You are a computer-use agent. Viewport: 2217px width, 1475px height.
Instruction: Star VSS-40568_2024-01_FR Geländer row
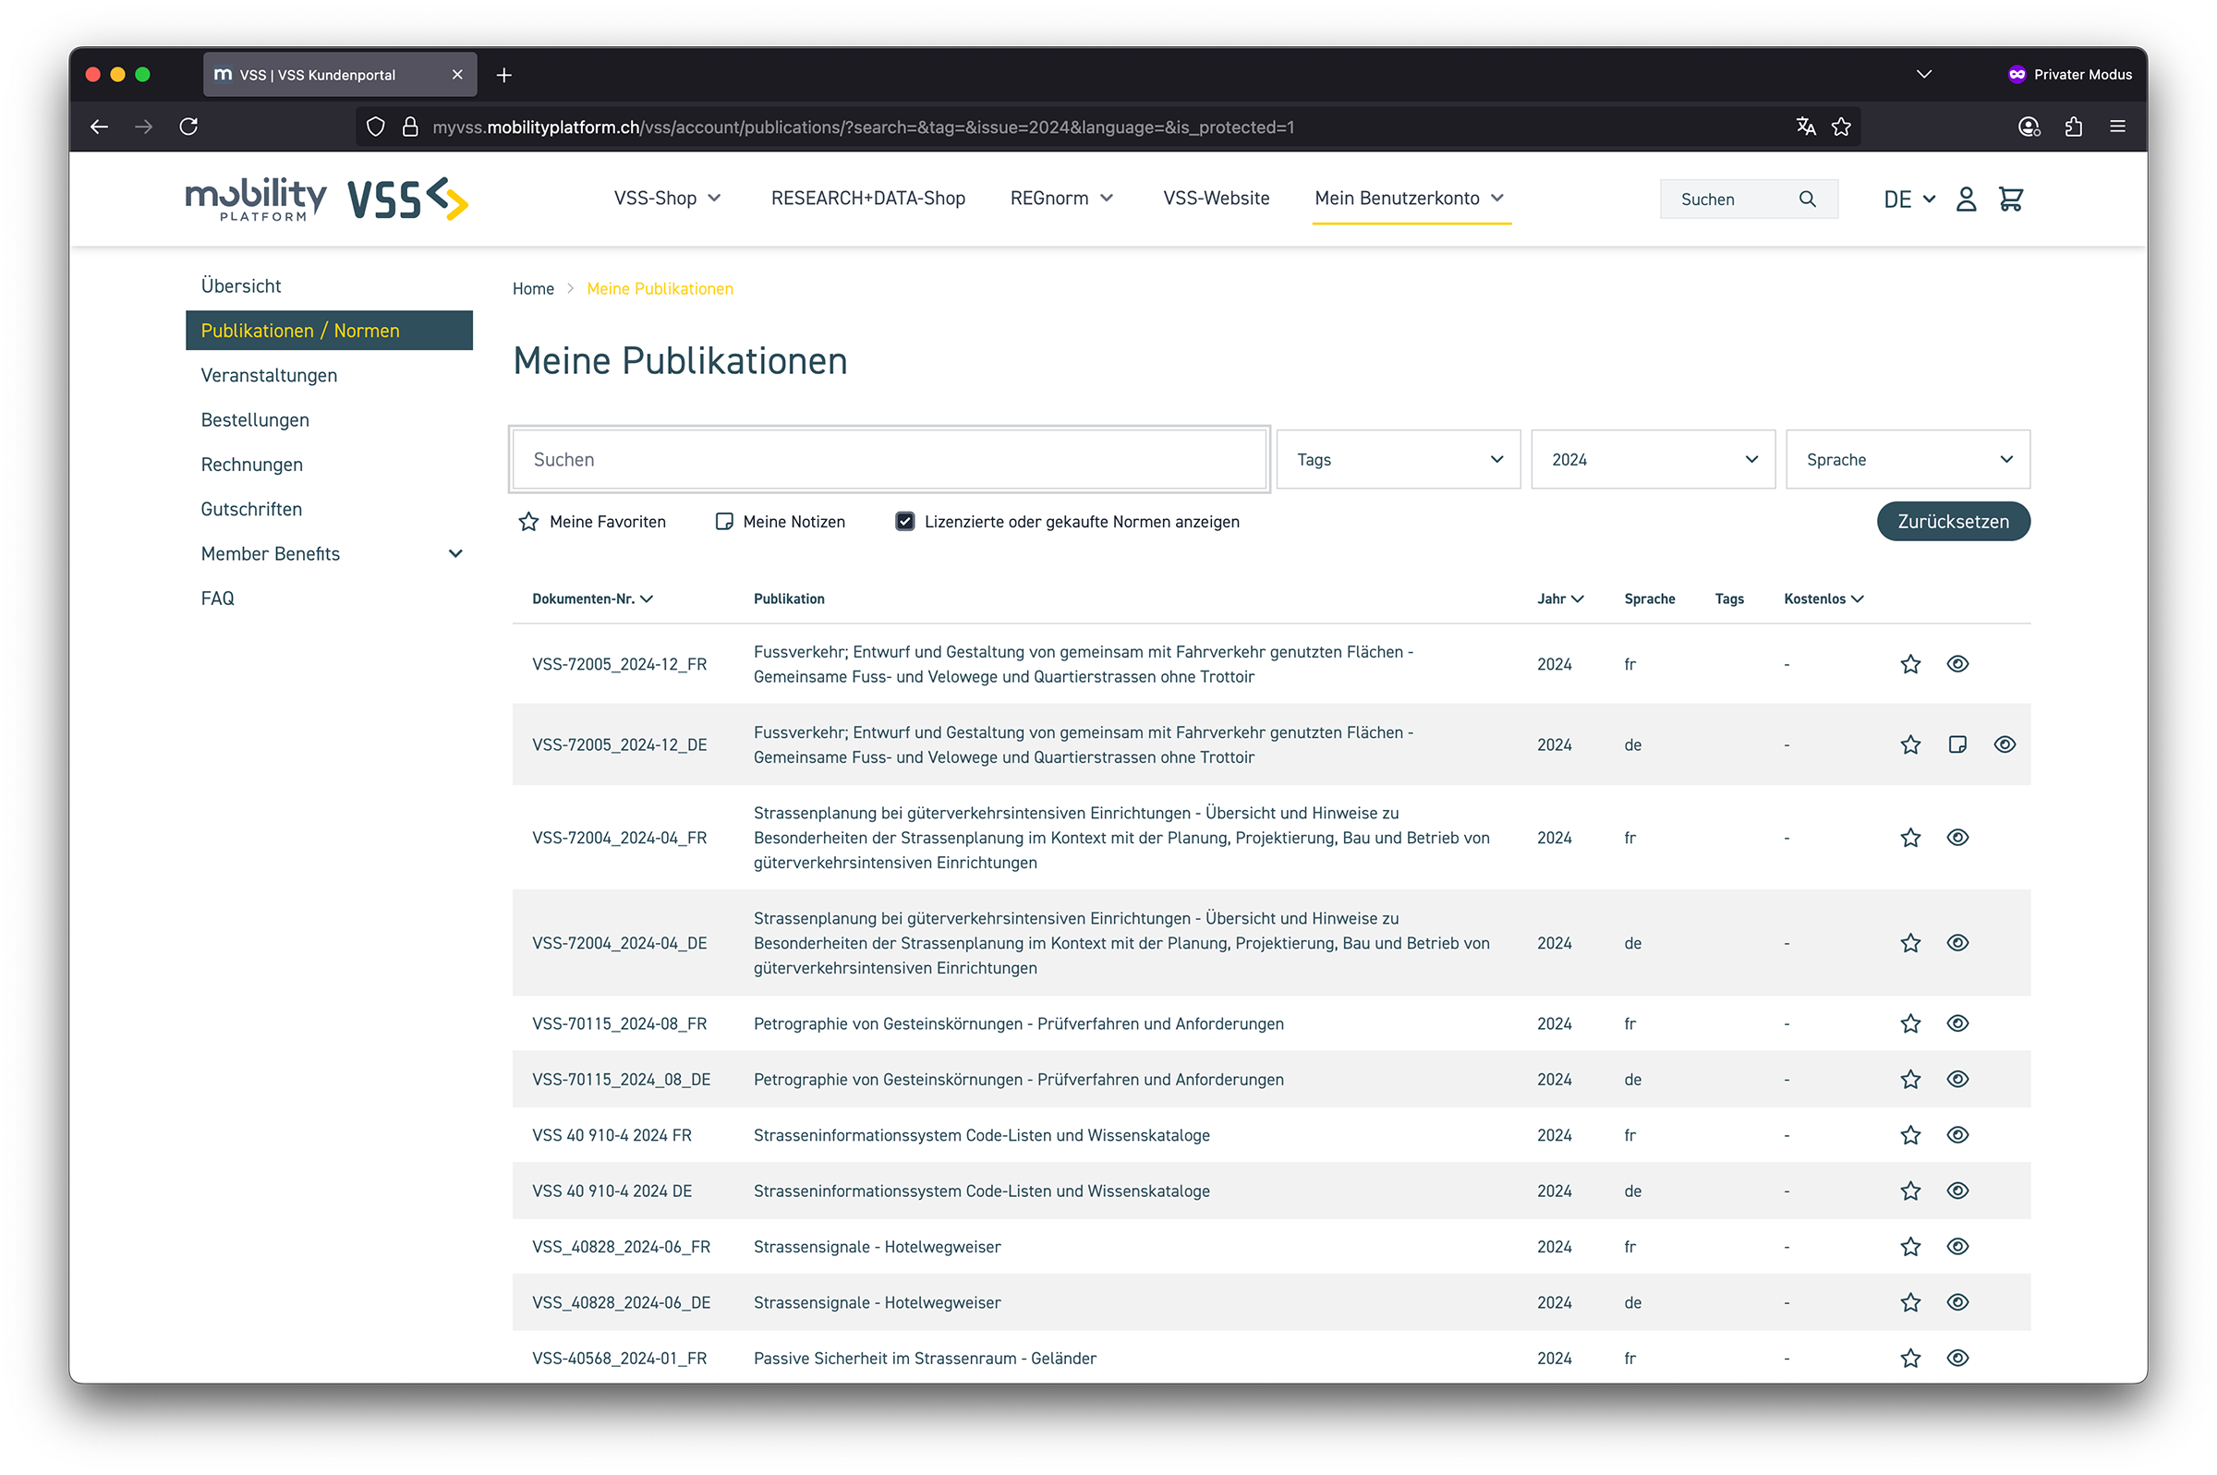pos(1909,1359)
